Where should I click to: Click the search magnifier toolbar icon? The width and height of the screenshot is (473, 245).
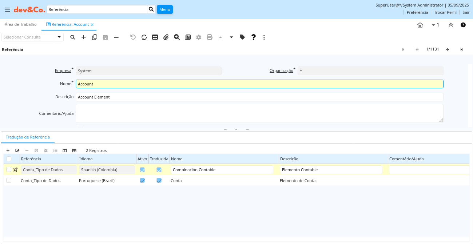pyautogui.click(x=73, y=37)
